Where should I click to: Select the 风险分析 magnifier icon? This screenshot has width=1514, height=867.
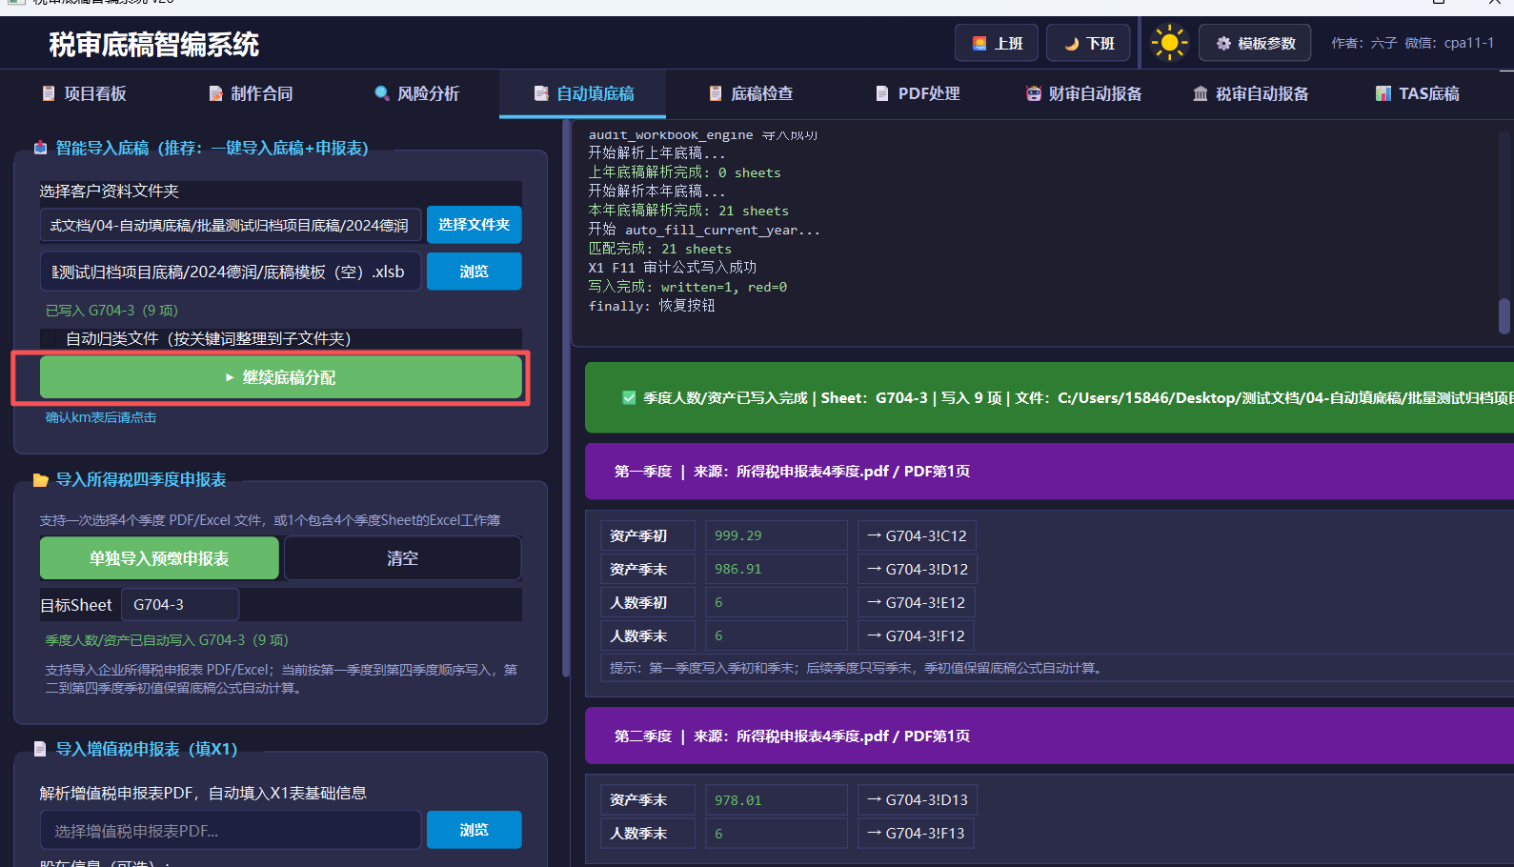382,93
